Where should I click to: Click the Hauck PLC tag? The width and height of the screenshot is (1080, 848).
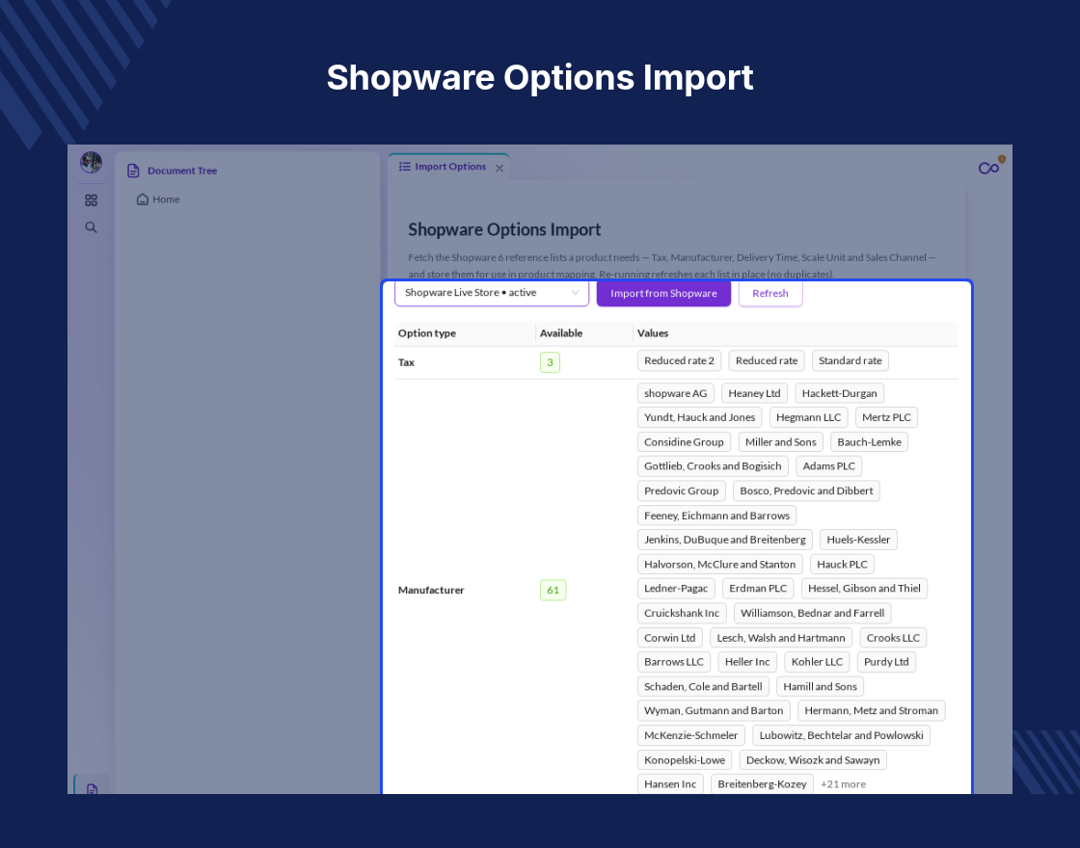842,565
